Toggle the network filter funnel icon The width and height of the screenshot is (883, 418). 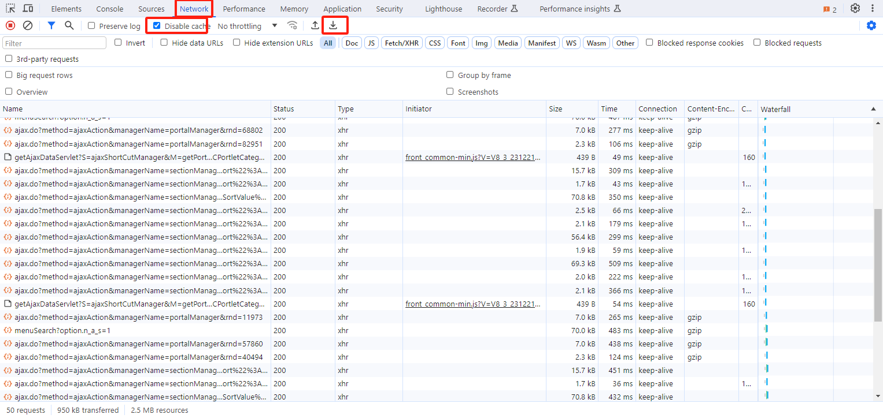pos(51,25)
